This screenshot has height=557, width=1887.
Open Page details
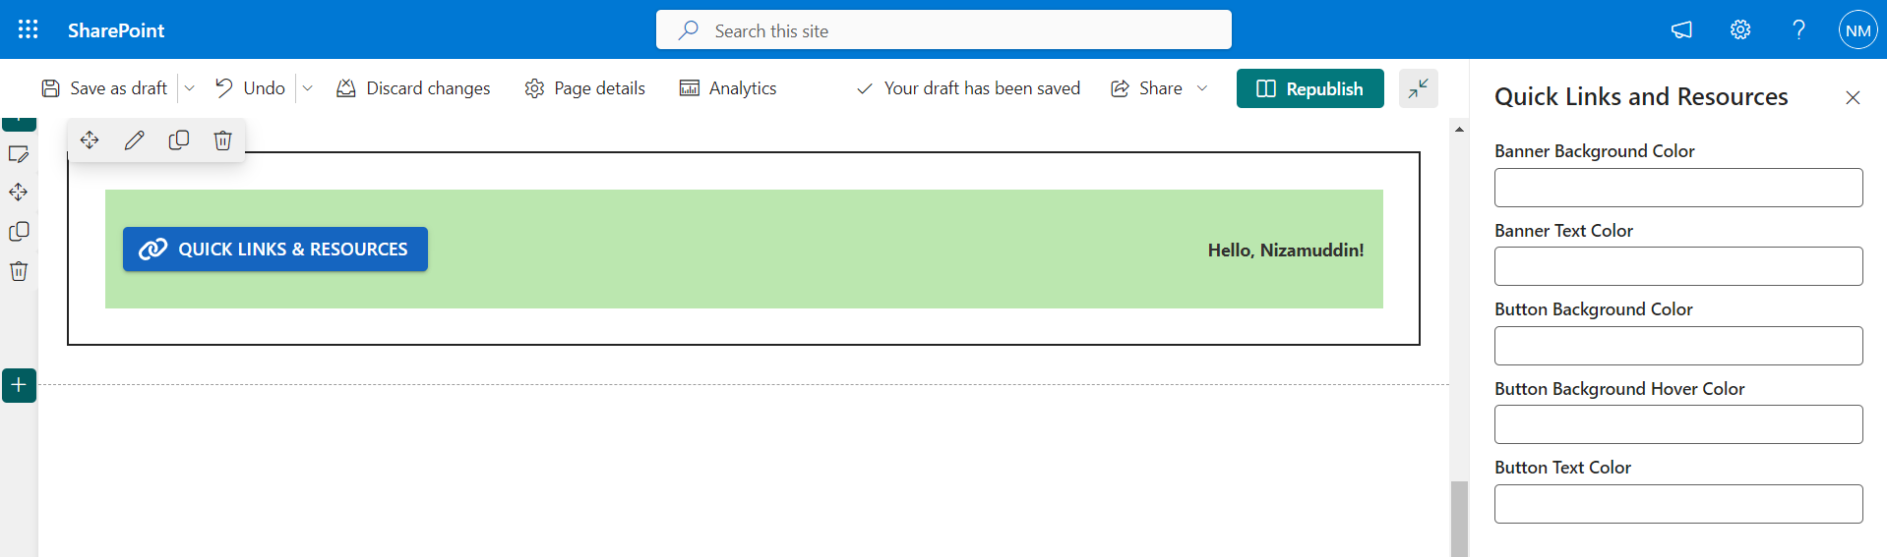585,88
